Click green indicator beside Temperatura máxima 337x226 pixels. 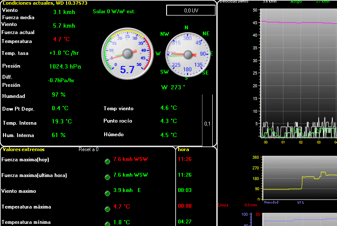pos(107,209)
